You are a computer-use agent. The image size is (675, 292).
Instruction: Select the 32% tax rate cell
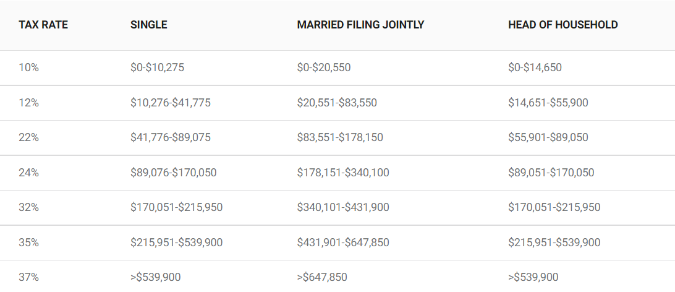(x=29, y=207)
